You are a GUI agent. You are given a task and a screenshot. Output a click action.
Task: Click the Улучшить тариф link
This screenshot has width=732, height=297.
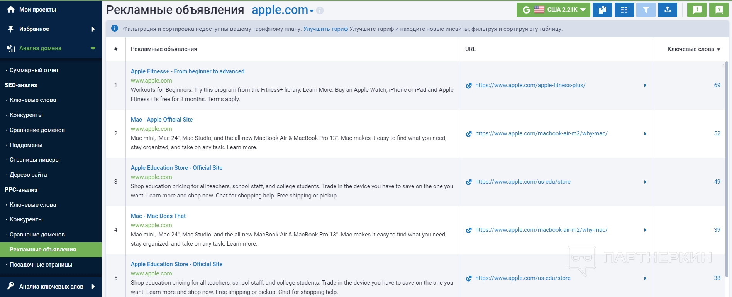(325, 29)
